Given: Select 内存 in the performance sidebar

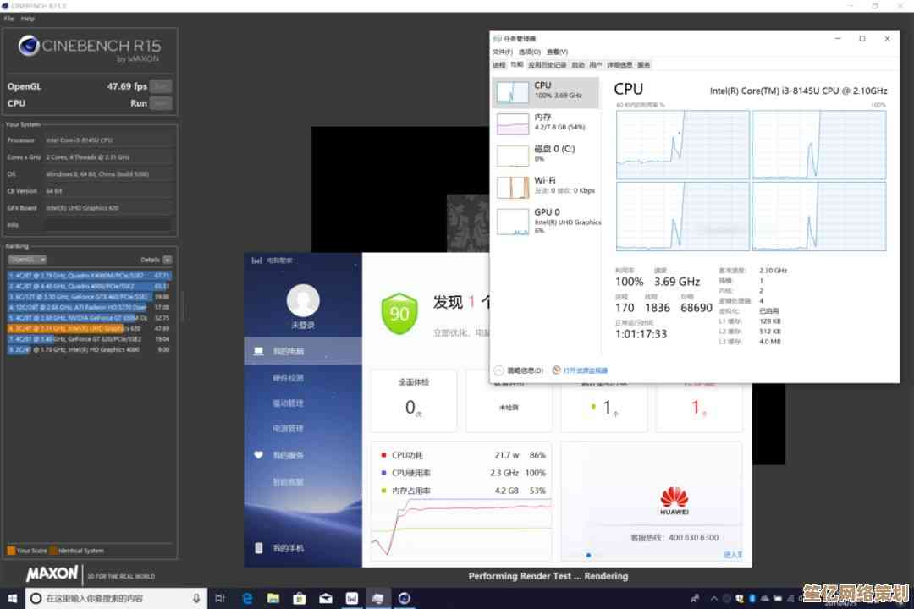Looking at the screenshot, I should 545,123.
